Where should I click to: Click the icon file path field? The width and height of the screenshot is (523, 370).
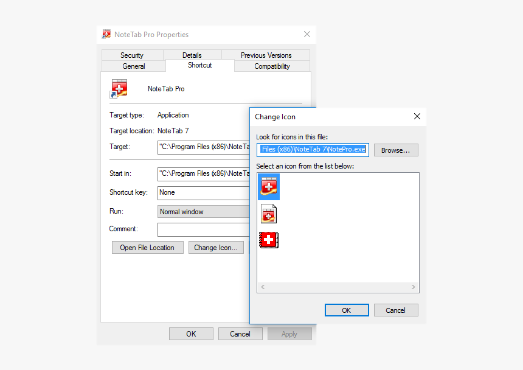click(x=313, y=150)
